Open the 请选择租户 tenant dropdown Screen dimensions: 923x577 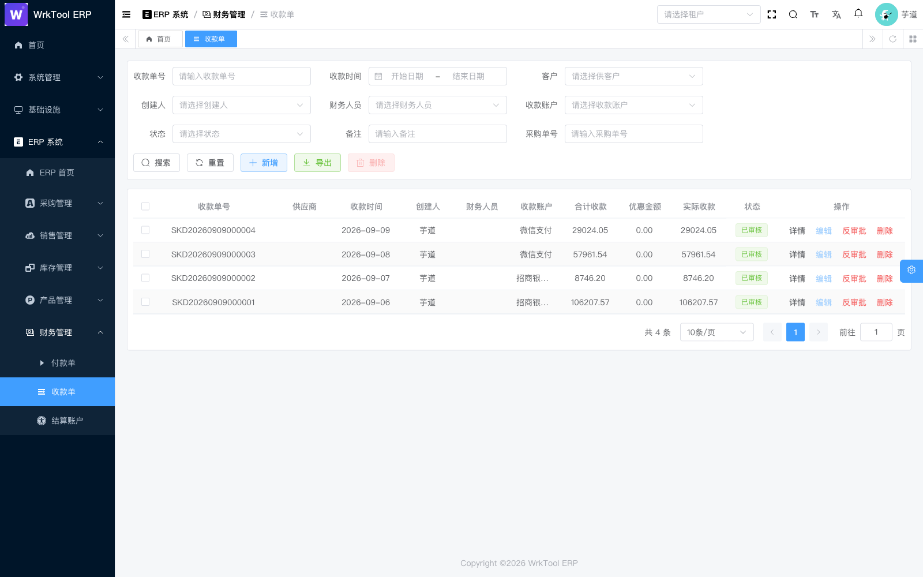pos(708,14)
